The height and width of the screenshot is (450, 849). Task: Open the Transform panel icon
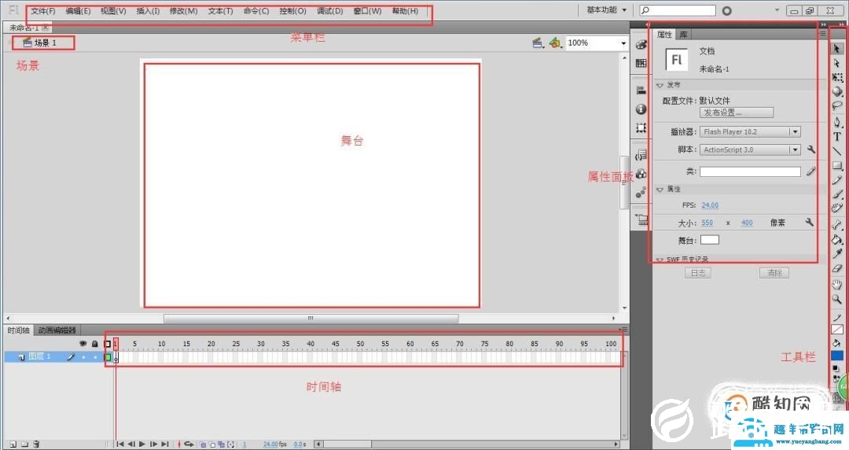pyautogui.click(x=641, y=128)
